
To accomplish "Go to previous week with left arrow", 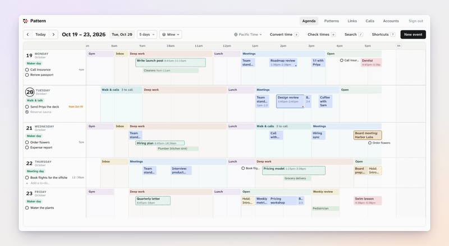I will (28, 34).
